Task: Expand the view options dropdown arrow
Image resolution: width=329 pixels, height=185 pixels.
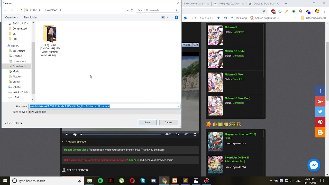Action: pos(168,17)
